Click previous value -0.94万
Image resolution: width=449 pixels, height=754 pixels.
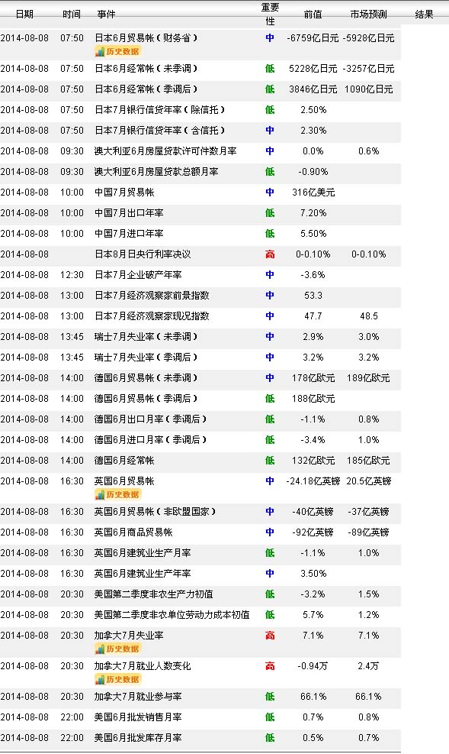[313, 666]
